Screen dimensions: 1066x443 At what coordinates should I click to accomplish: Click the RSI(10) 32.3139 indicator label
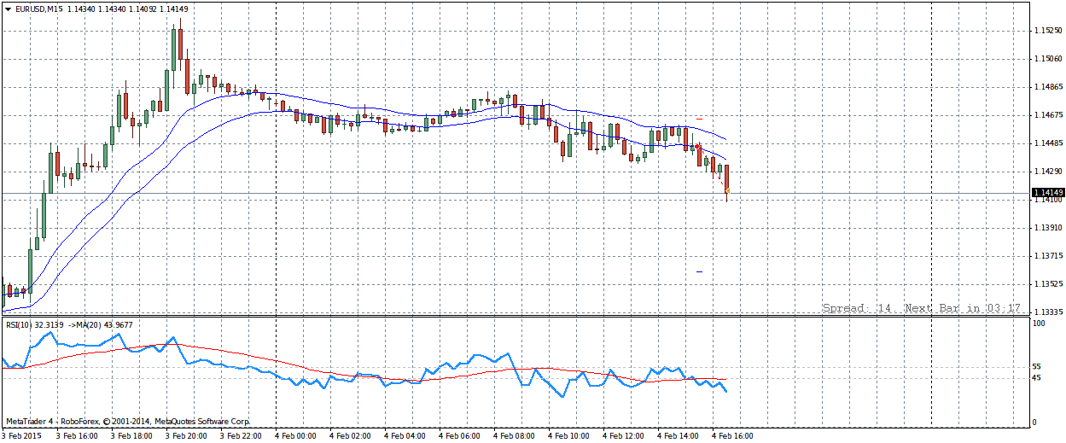(x=35, y=324)
